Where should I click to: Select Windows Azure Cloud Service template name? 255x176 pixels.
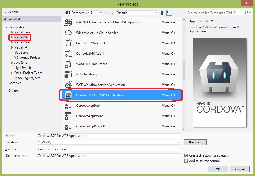tap(97, 33)
